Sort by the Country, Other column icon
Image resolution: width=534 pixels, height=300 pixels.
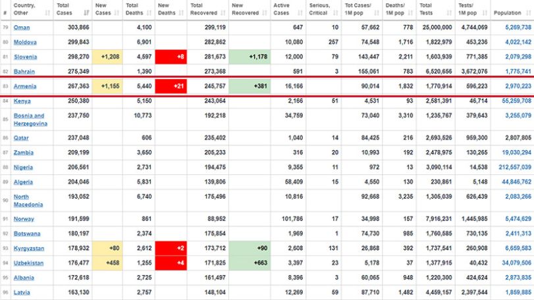47,13
